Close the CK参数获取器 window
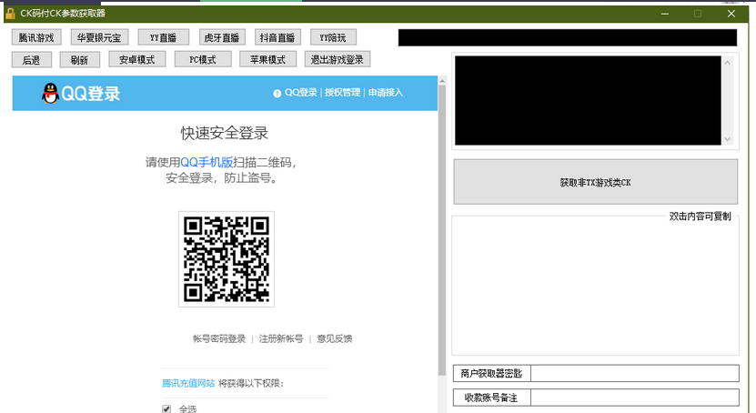 (x=731, y=14)
